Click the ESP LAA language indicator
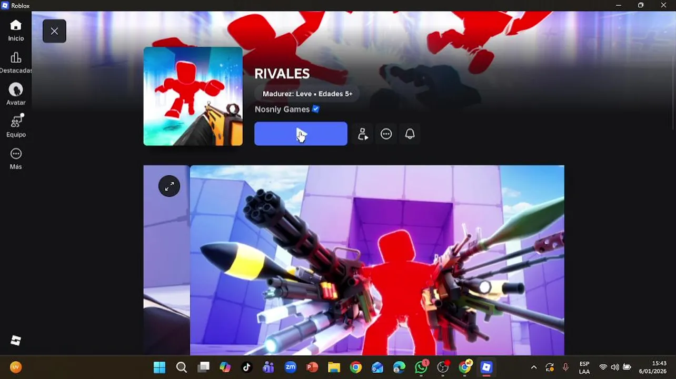 584,367
